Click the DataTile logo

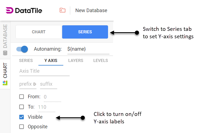point(24,10)
